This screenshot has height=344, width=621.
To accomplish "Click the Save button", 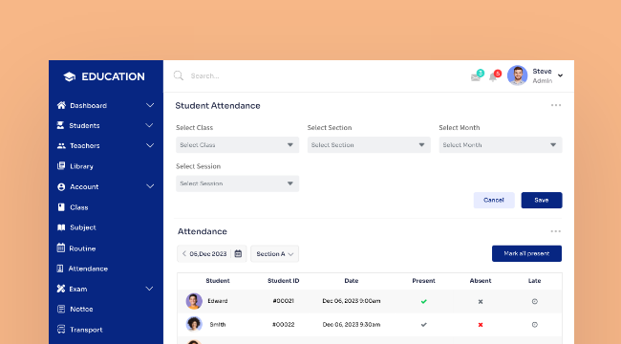I will (x=542, y=200).
